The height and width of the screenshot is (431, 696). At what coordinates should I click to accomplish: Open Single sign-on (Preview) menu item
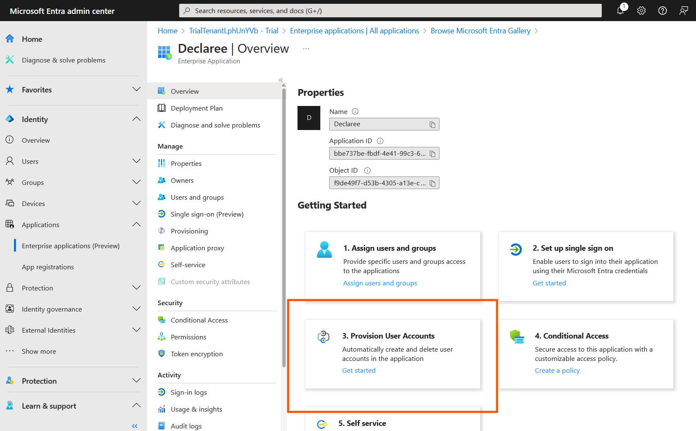pos(207,214)
